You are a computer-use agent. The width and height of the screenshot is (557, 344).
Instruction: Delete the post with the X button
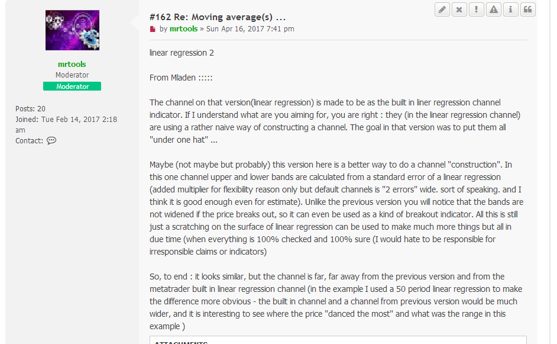(459, 9)
